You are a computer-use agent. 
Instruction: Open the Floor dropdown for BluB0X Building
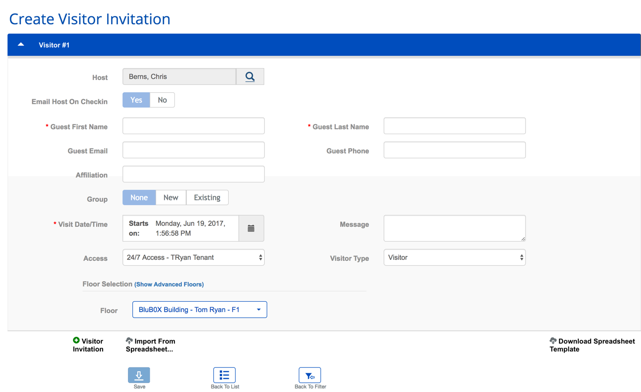[x=200, y=309]
